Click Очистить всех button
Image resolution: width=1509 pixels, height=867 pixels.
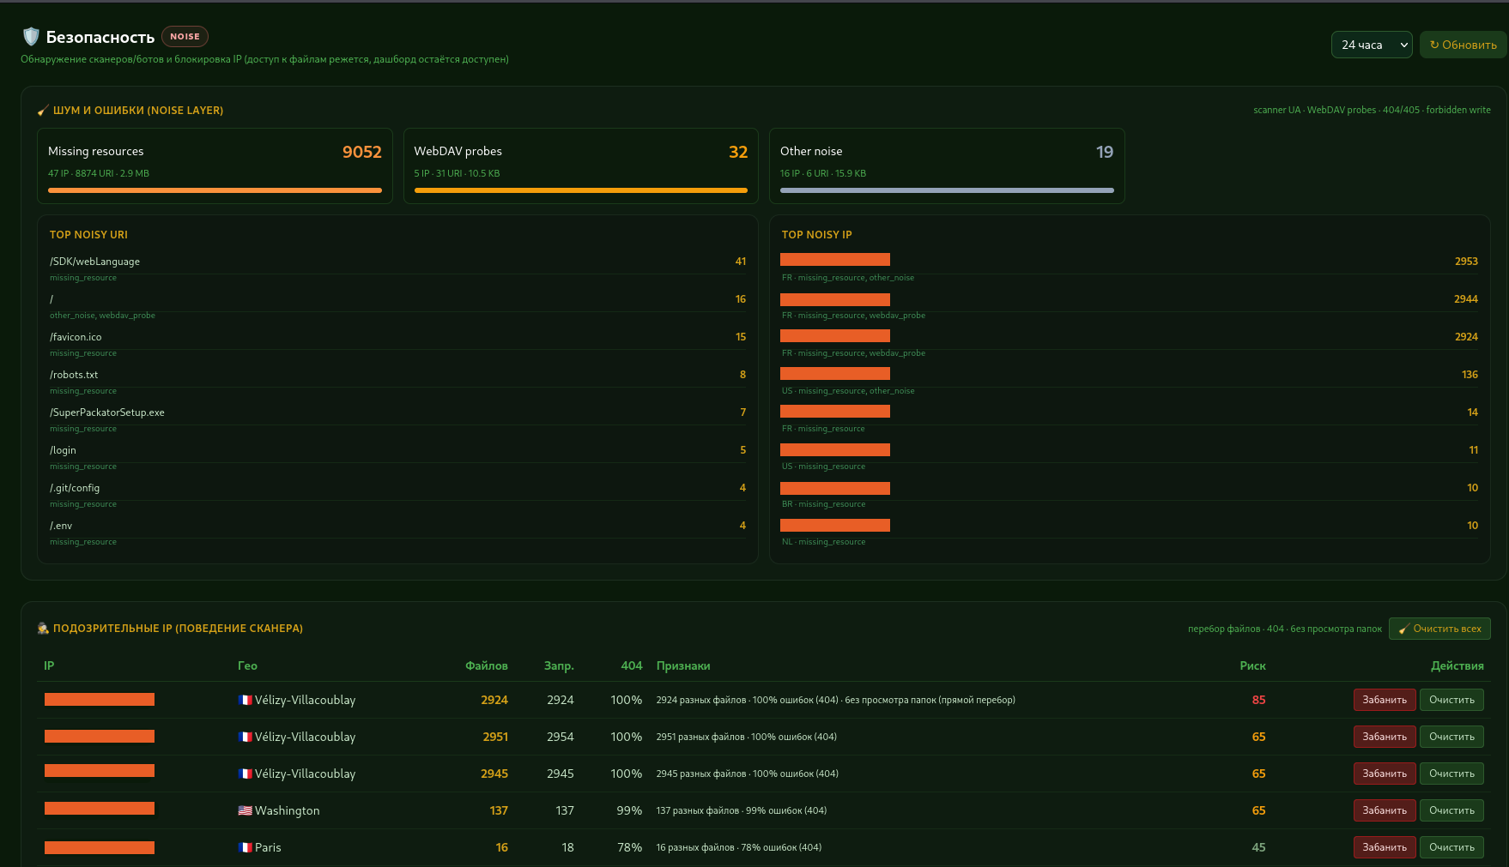(1439, 629)
